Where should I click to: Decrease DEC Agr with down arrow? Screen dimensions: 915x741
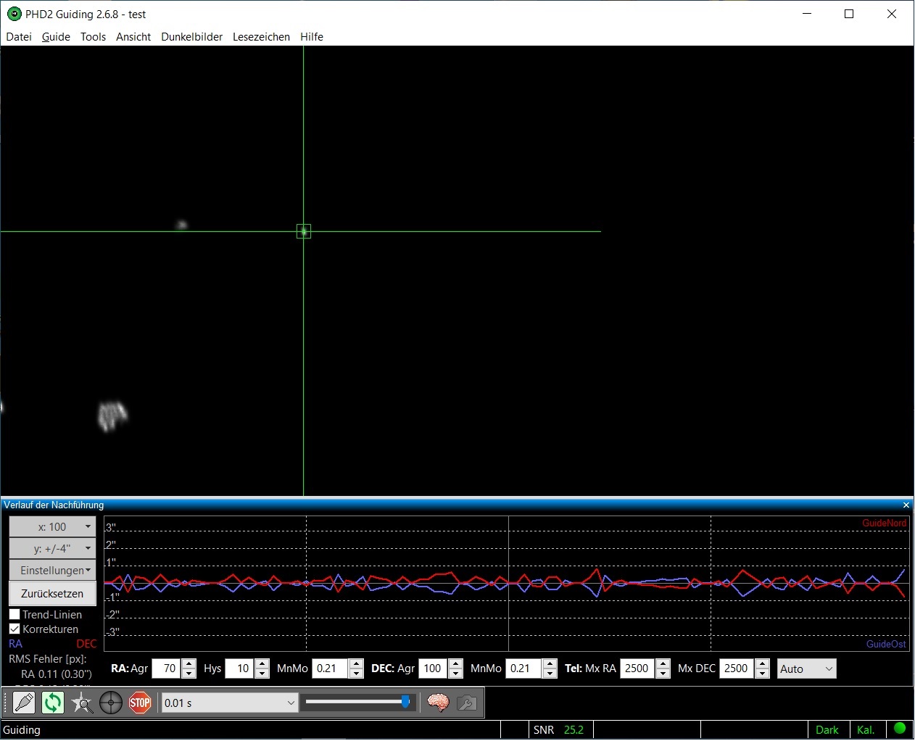(x=455, y=674)
